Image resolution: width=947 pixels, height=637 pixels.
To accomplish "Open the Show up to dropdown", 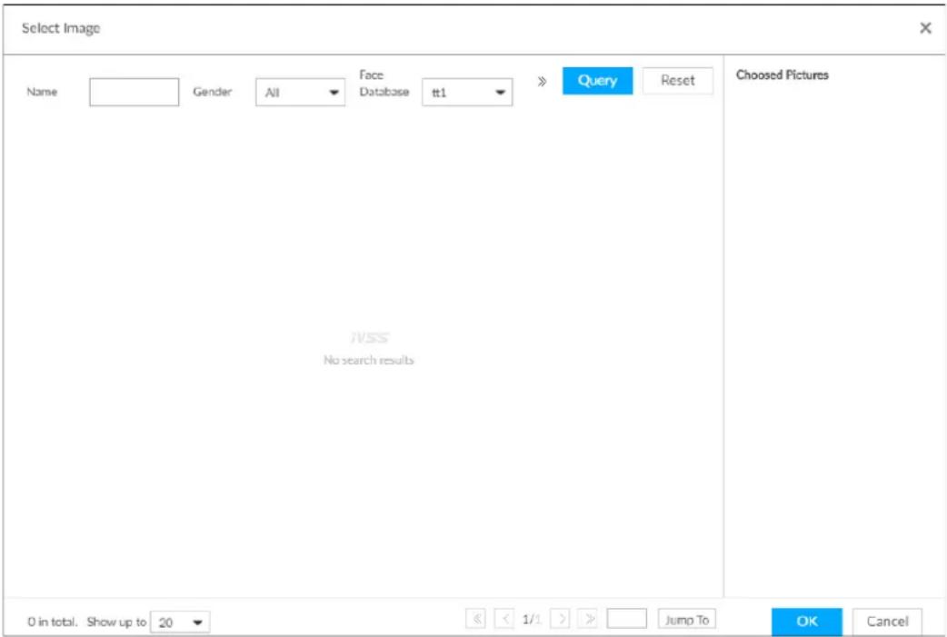I will [x=180, y=622].
